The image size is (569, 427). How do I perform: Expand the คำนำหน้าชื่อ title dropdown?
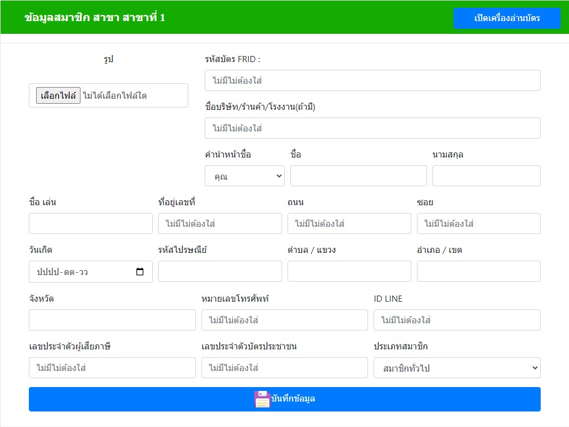tap(244, 176)
